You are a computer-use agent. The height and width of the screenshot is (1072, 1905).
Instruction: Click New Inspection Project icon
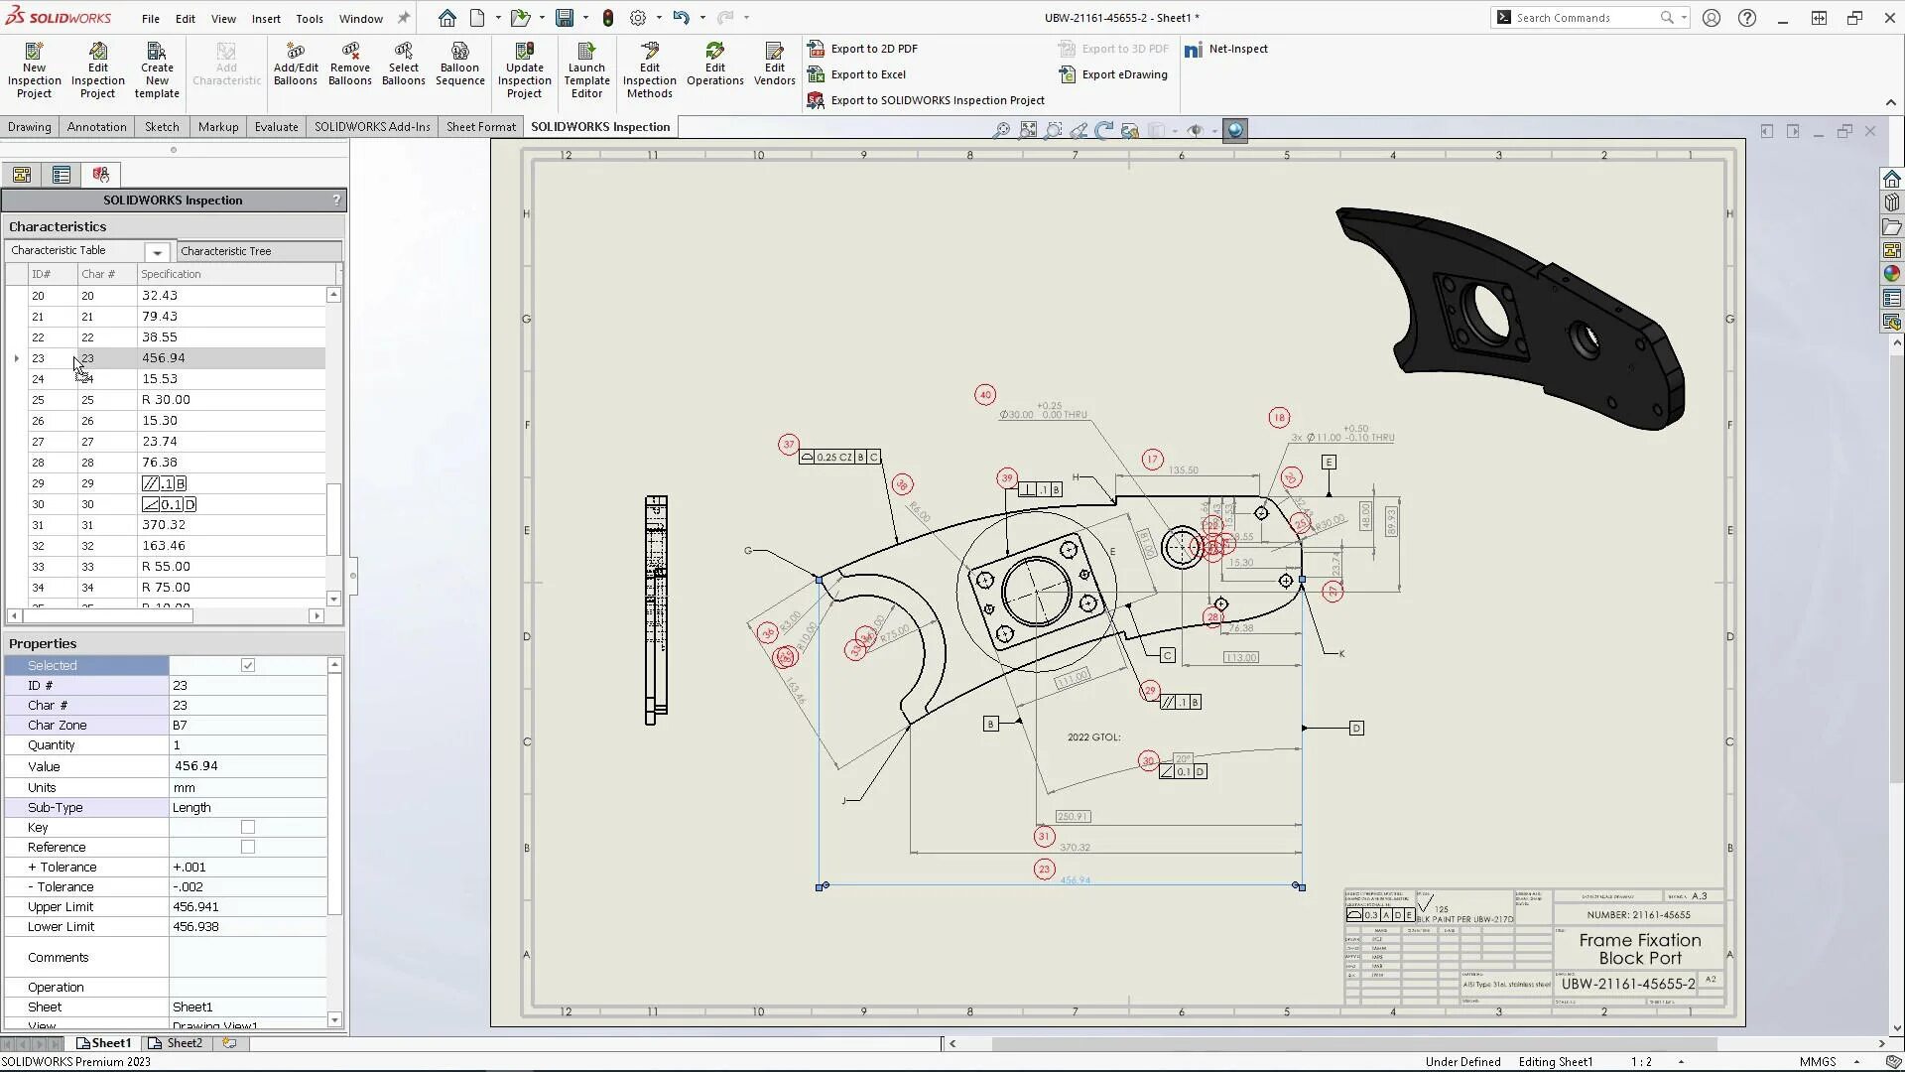click(x=34, y=68)
